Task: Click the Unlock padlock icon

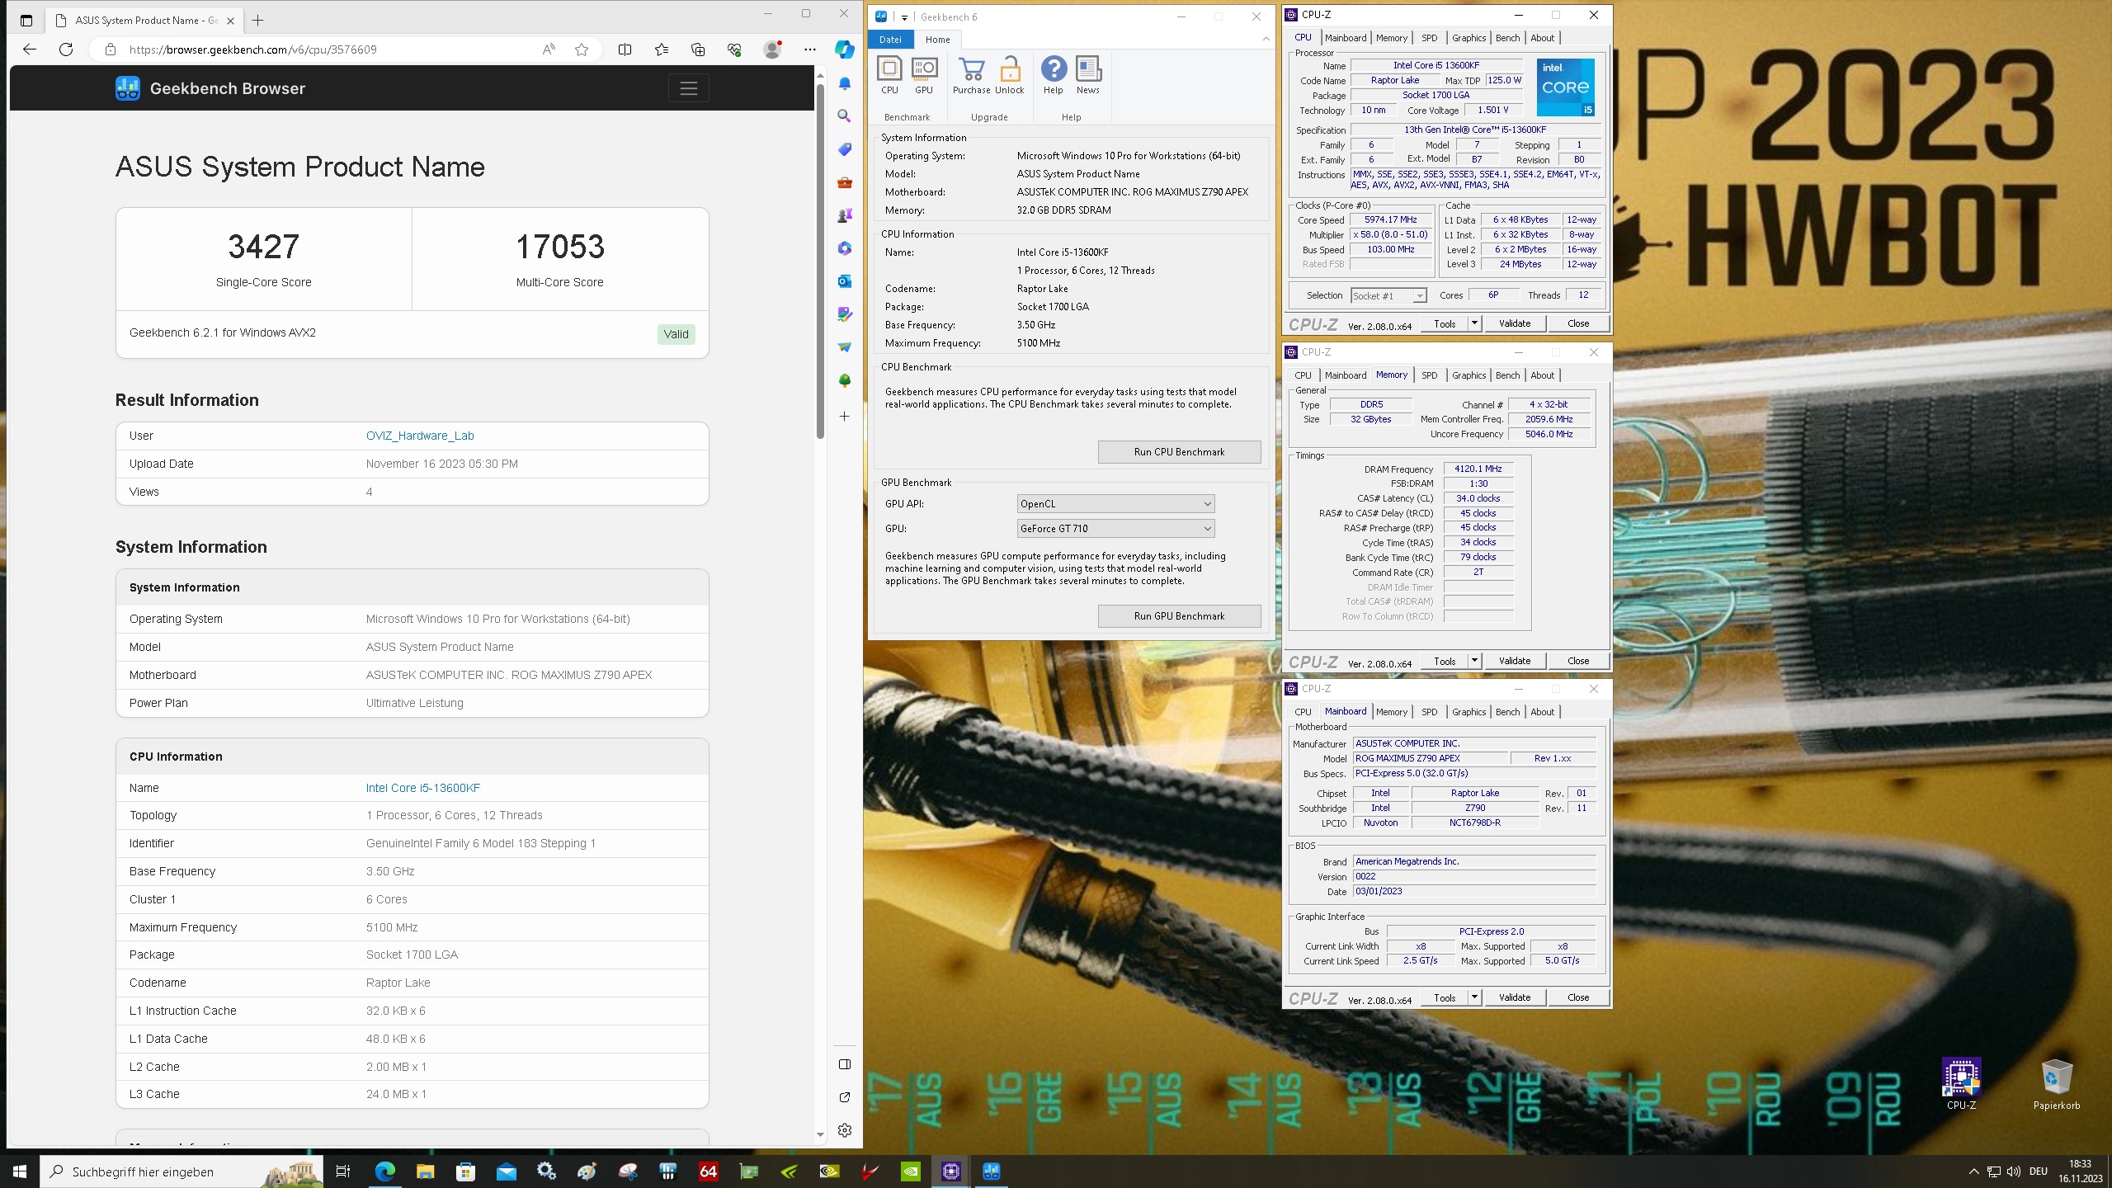Action: (x=1010, y=75)
